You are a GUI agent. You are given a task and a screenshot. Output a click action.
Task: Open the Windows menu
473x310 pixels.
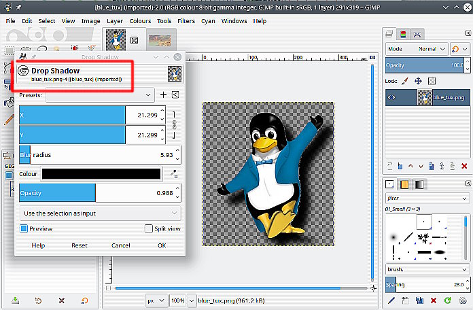(x=234, y=21)
